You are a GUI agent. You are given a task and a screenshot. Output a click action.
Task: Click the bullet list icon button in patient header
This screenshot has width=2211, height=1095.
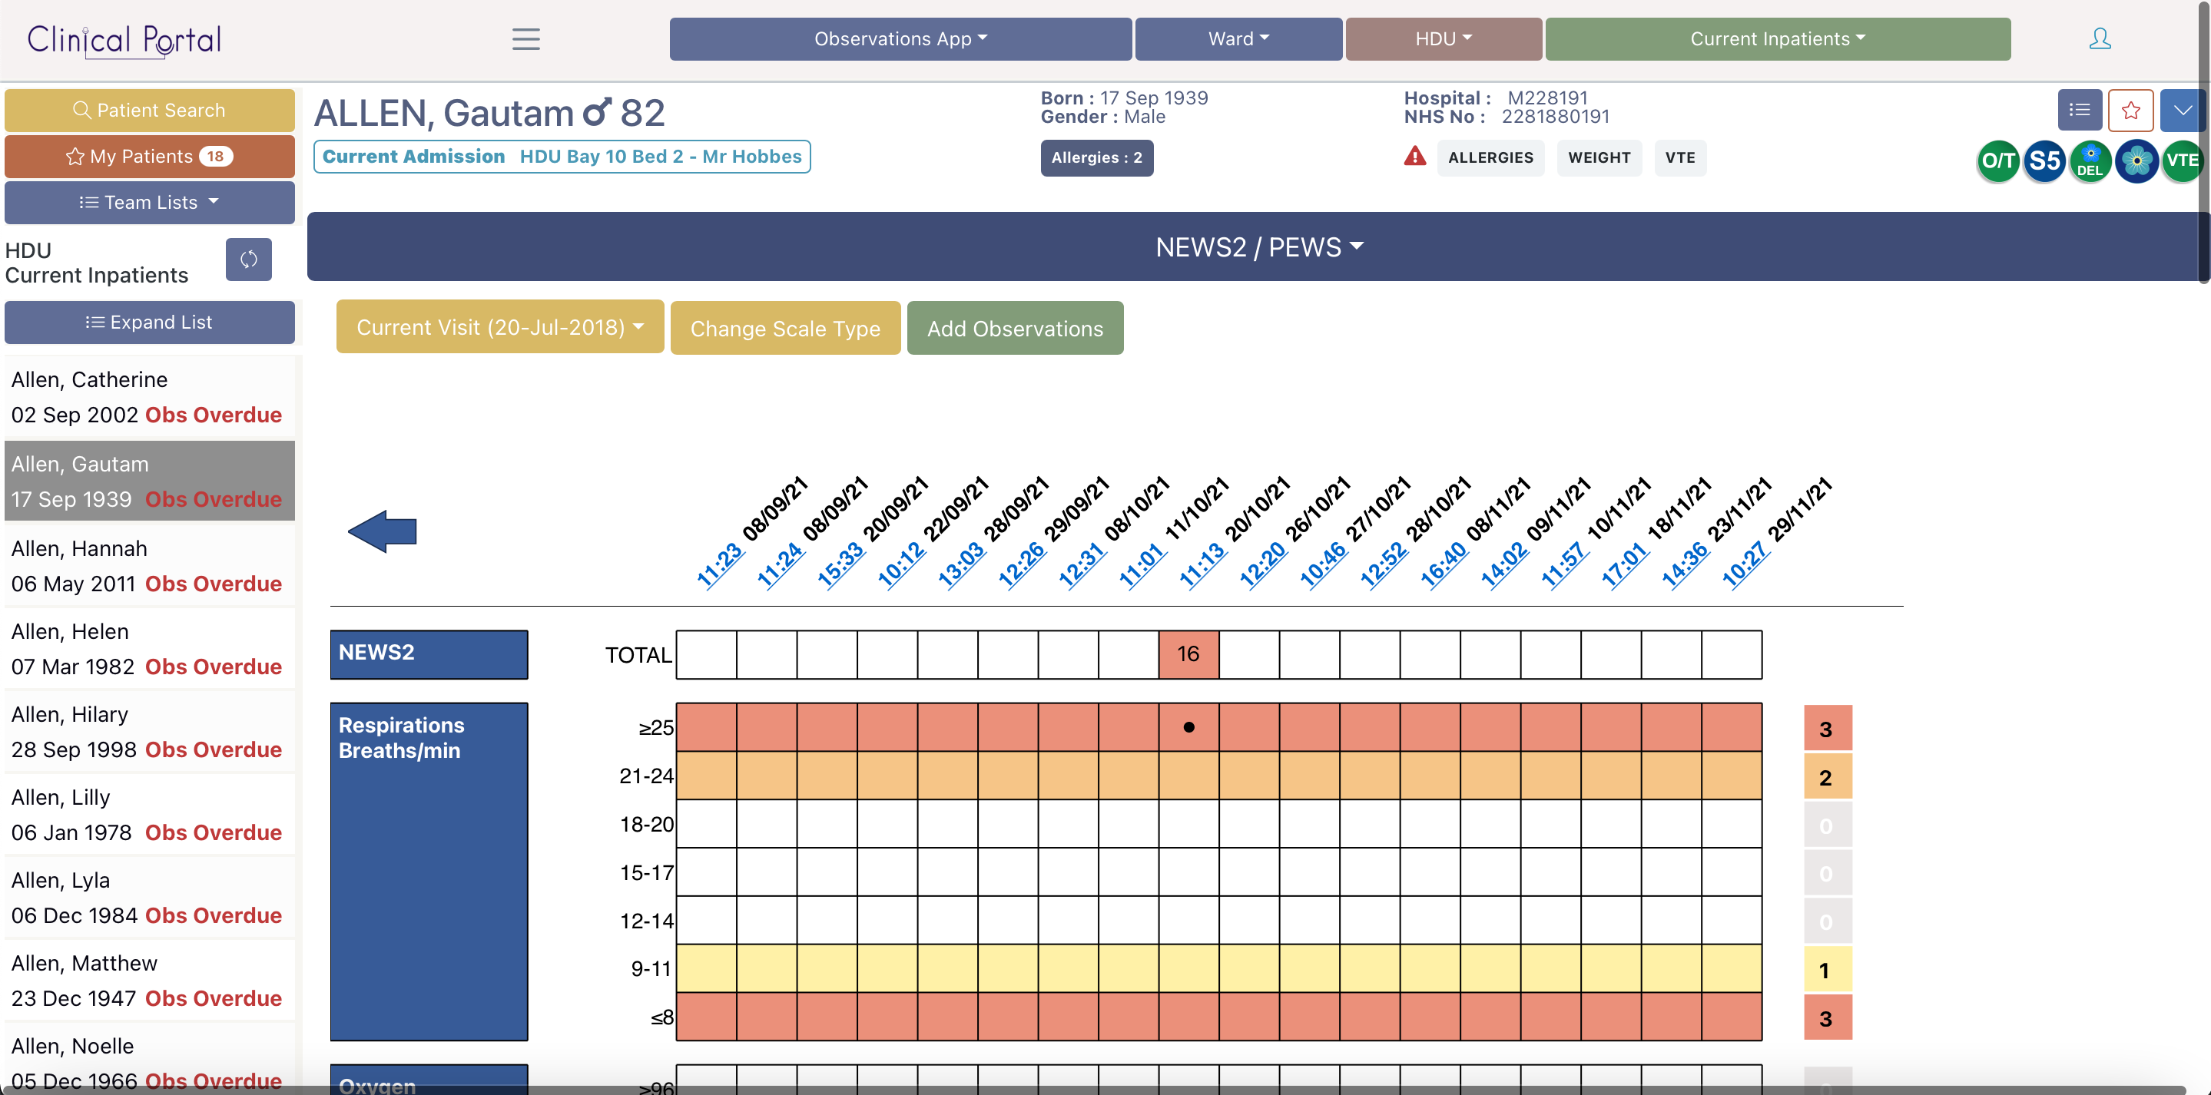click(x=2079, y=110)
